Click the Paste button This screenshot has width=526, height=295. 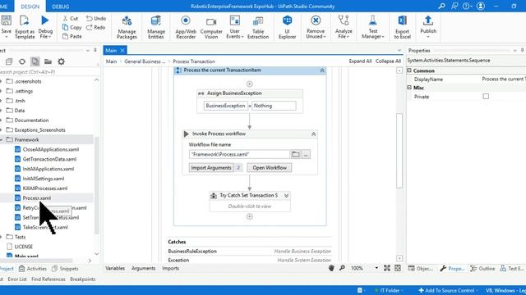click(x=72, y=36)
